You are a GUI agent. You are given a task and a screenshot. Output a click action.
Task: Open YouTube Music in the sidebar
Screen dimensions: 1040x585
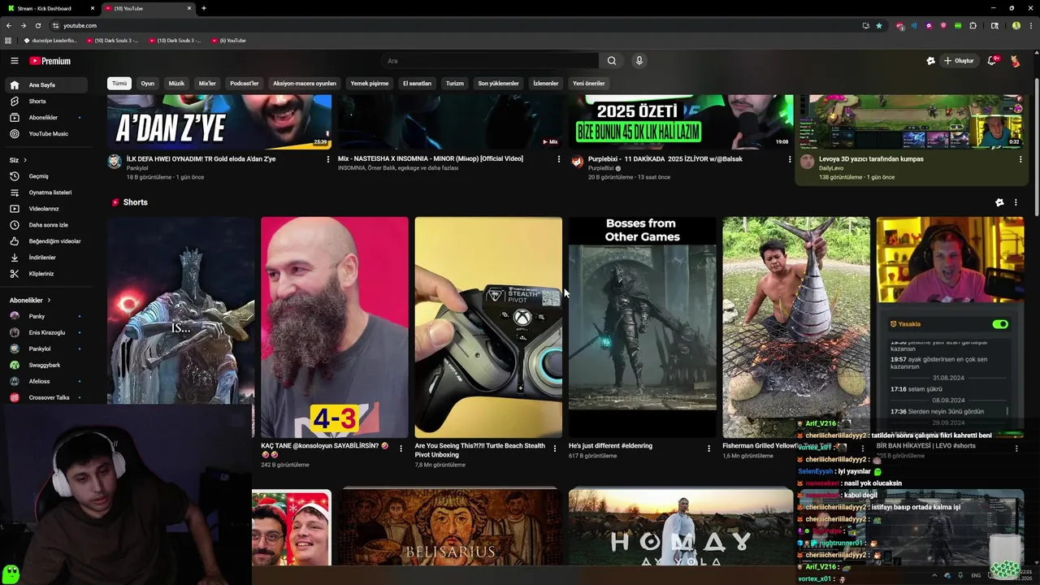45,133
